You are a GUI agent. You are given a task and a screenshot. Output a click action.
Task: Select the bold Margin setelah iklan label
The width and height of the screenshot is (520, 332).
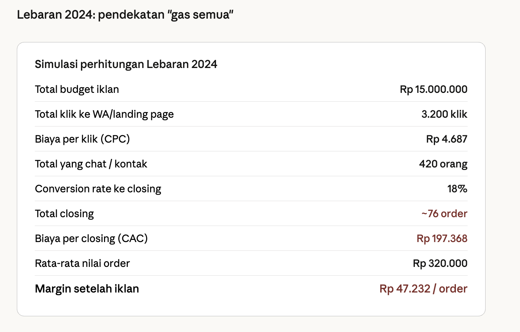tap(87, 289)
